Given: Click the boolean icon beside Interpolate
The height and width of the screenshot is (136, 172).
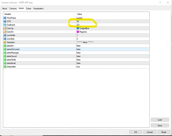Looking at the screenshot, I should [x=5, y=67].
